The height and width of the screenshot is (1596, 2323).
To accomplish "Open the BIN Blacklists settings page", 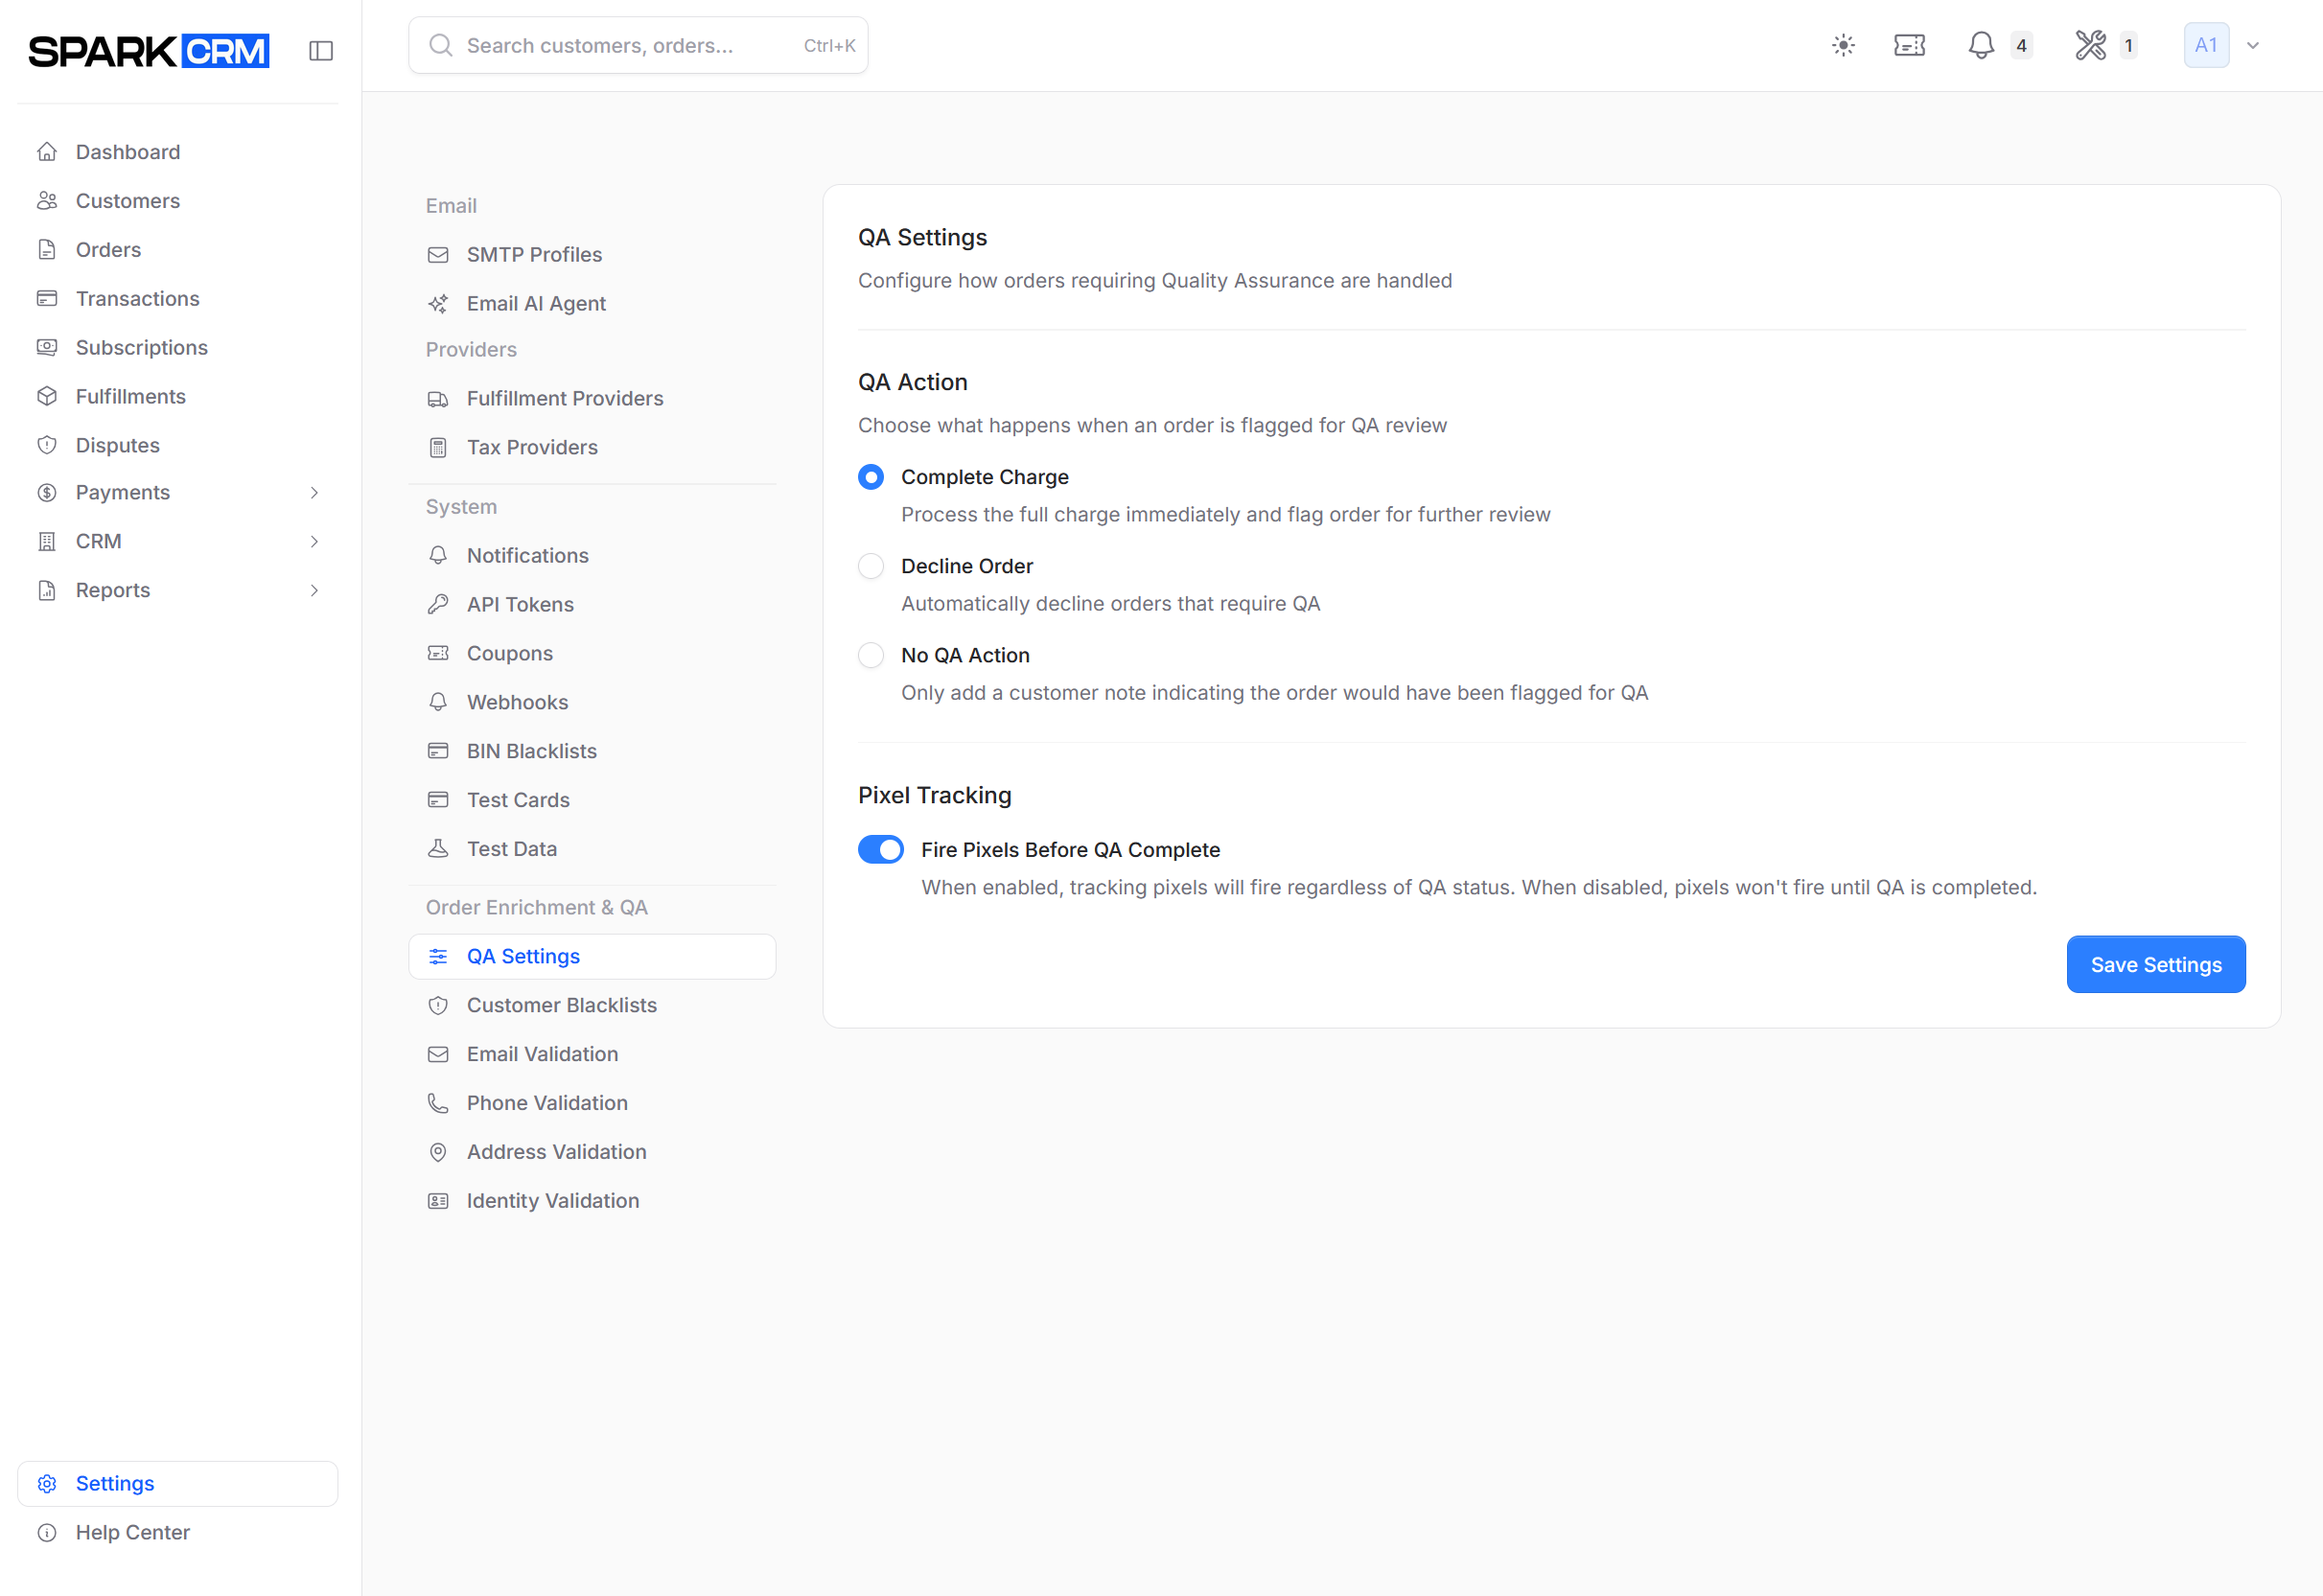I will (592, 751).
